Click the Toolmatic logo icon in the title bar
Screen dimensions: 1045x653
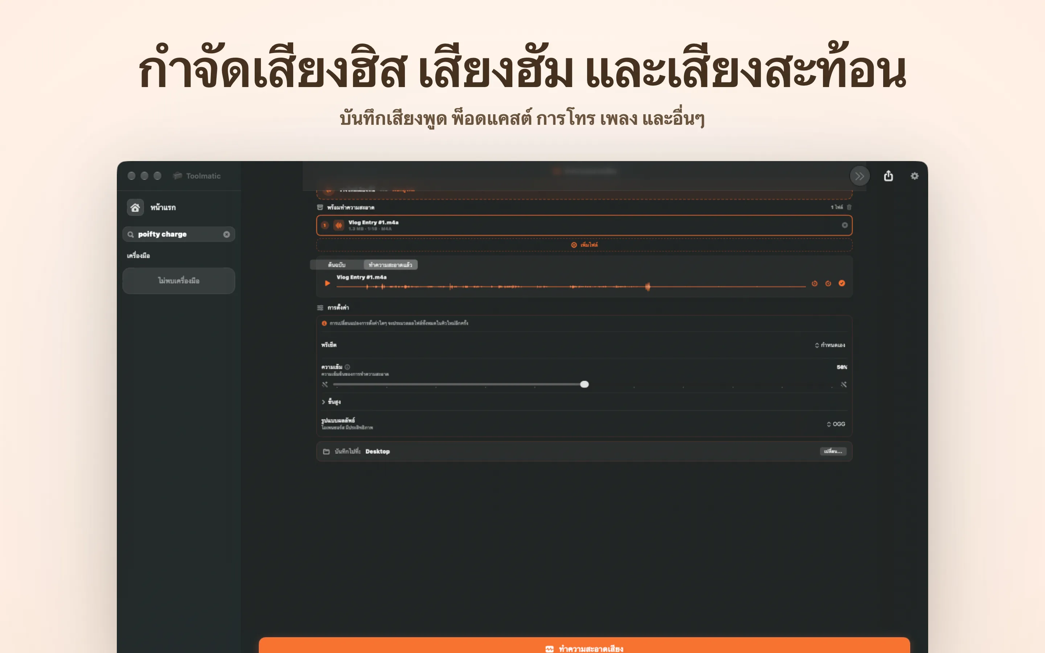(x=177, y=176)
